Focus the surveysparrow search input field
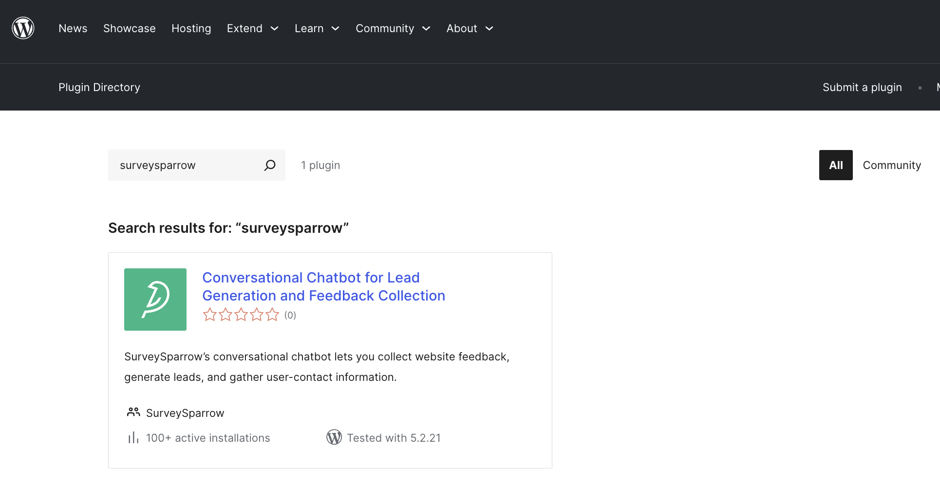940x488 pixels. [185, 166]
